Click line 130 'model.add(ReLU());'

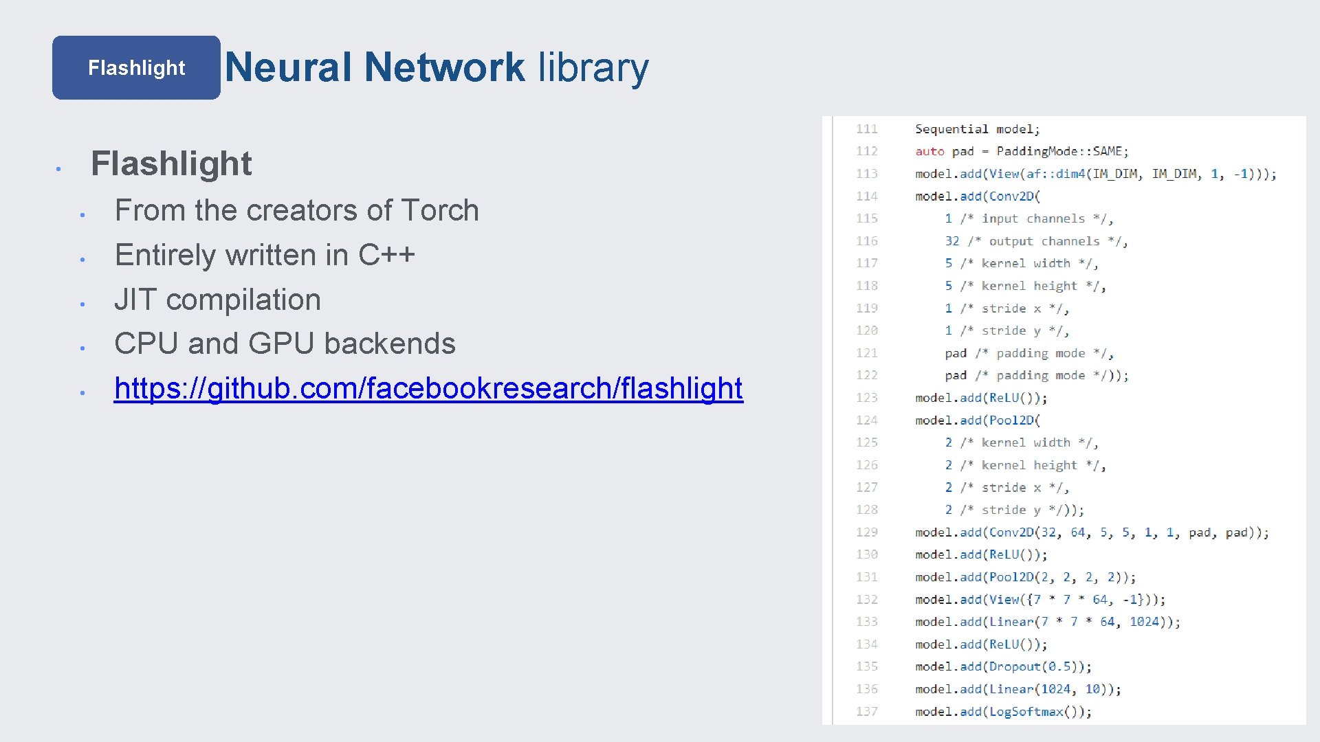(x=981, y=554)
